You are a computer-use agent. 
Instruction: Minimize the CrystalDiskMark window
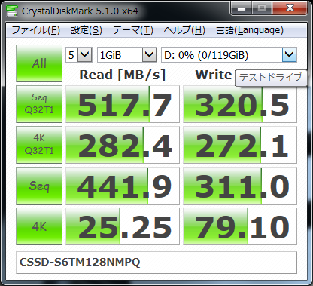[x=242, y=8]
